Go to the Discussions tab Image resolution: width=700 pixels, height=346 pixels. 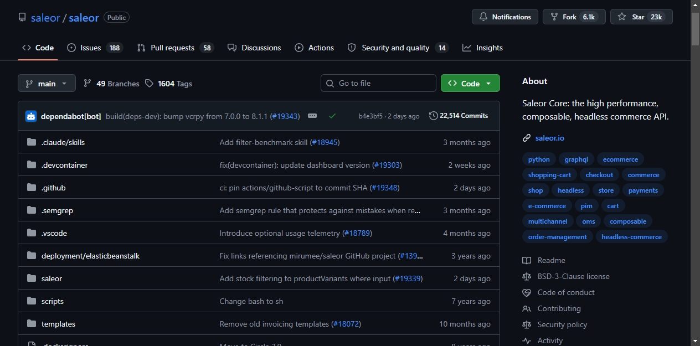pyautogui.click(x=254, y=48)
